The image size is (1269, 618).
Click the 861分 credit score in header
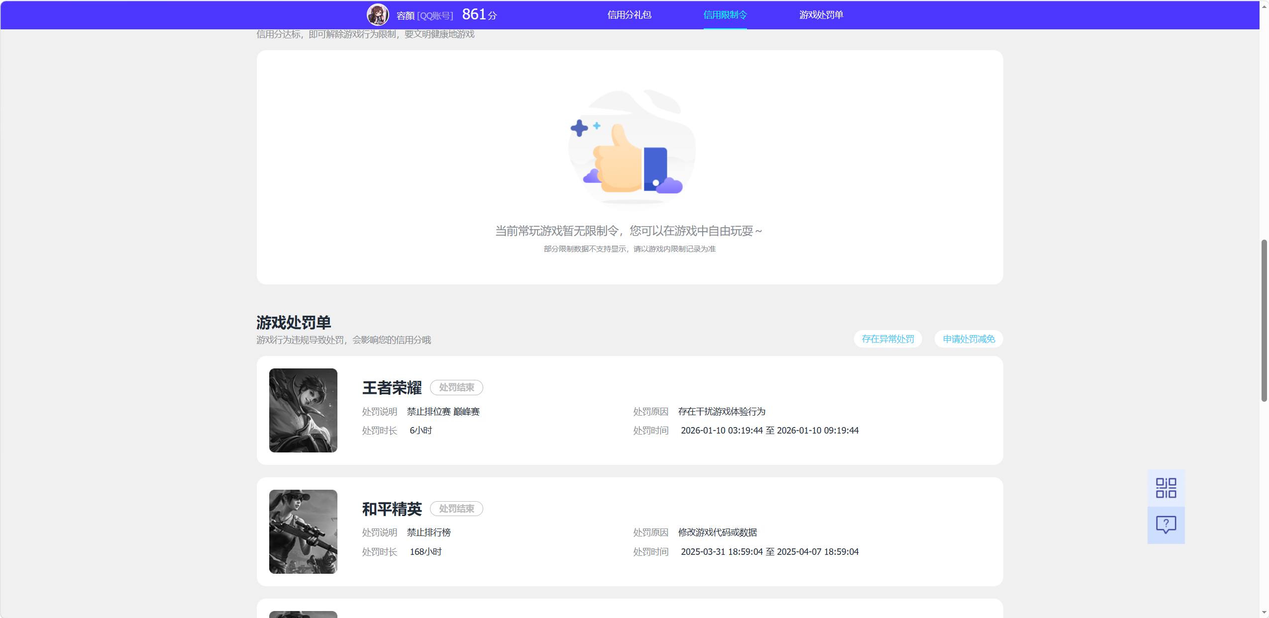click(x=479, y=14)
